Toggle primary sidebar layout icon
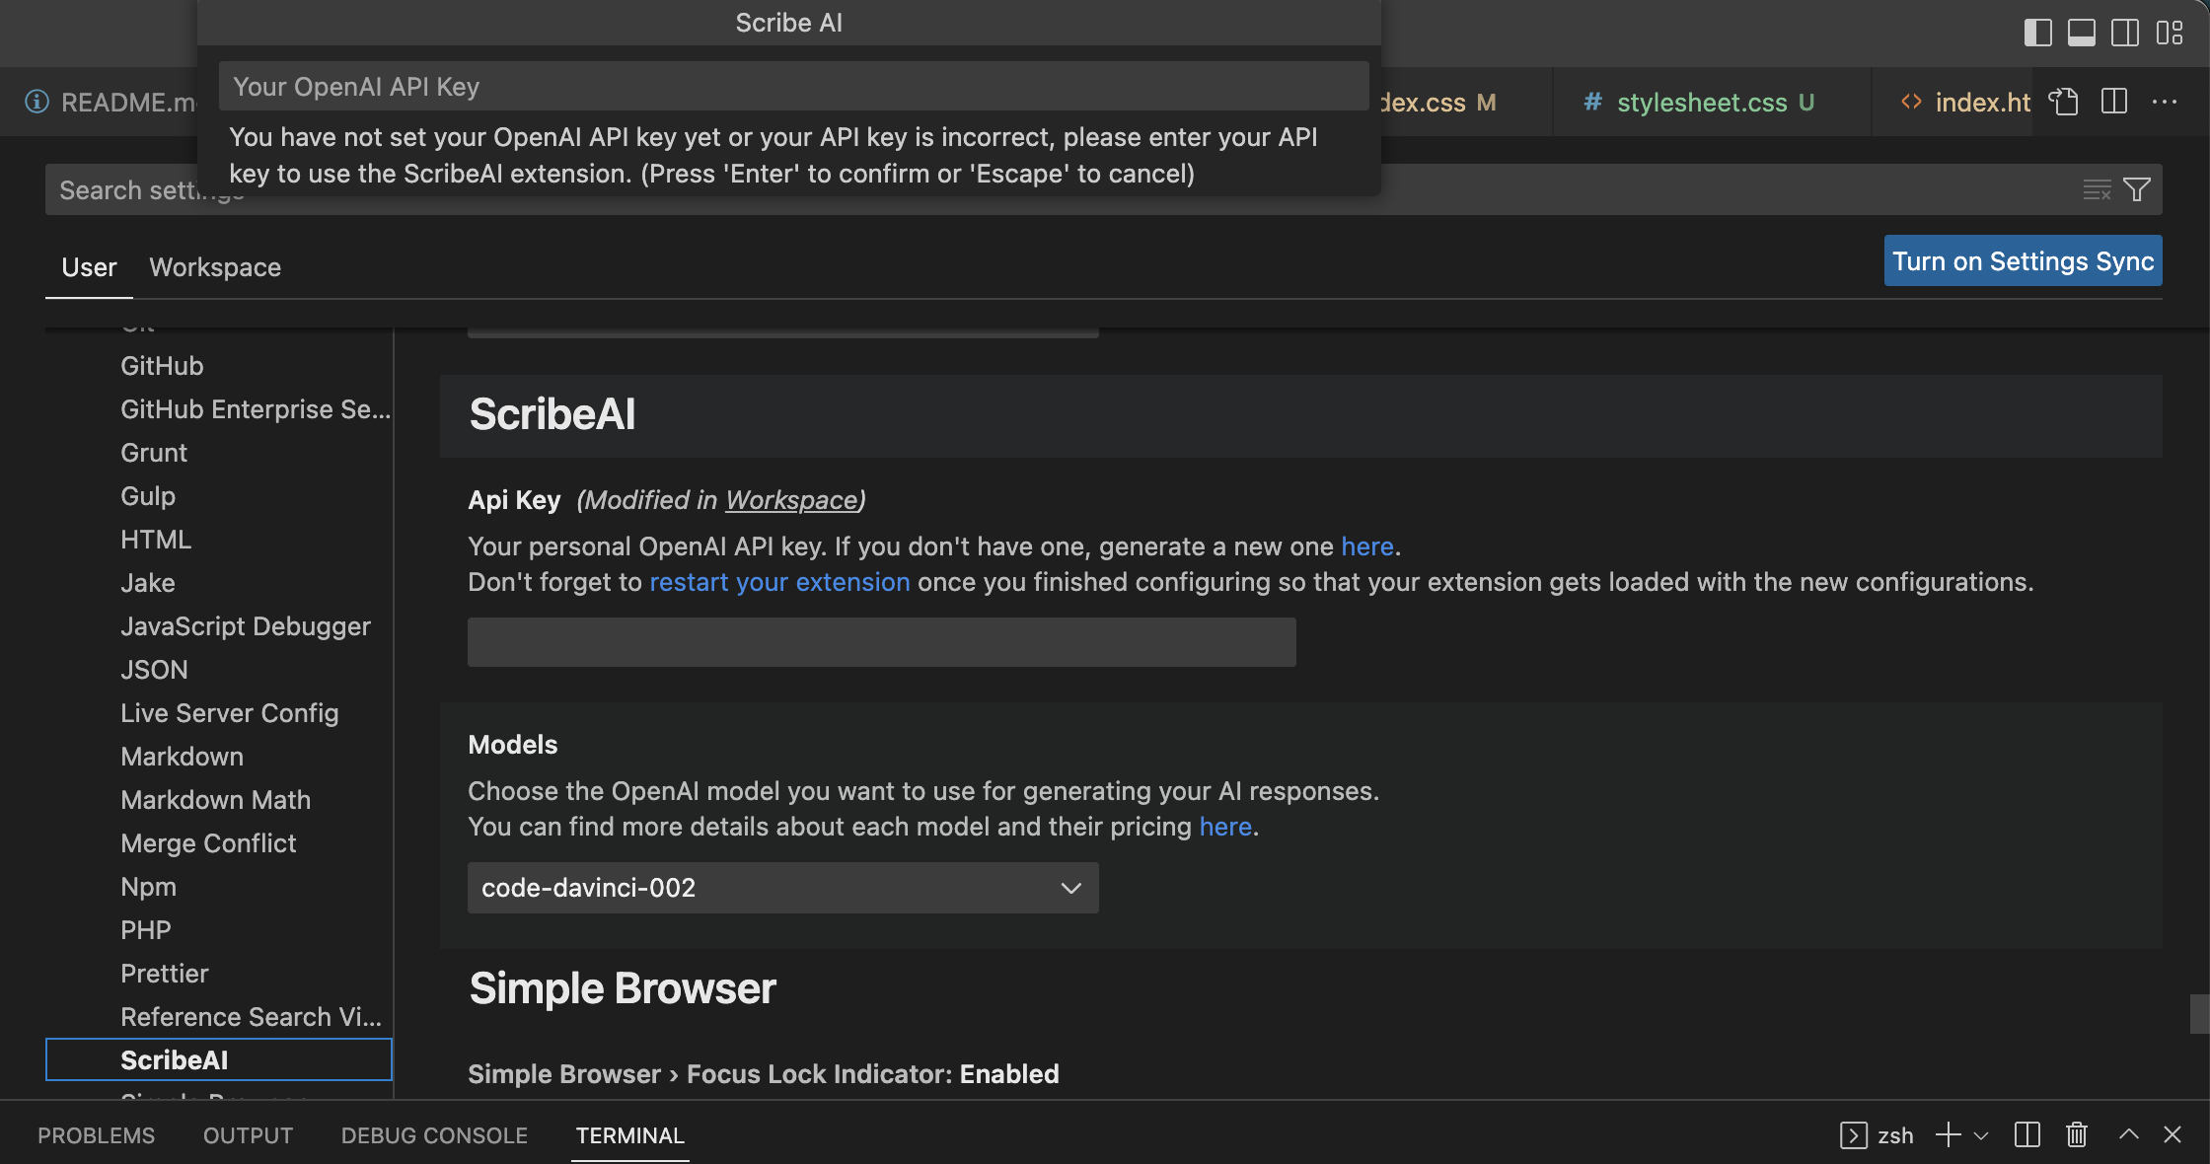This screenshot has width=2210, height=1164. pyautogui.click(x=2037, y=33)
